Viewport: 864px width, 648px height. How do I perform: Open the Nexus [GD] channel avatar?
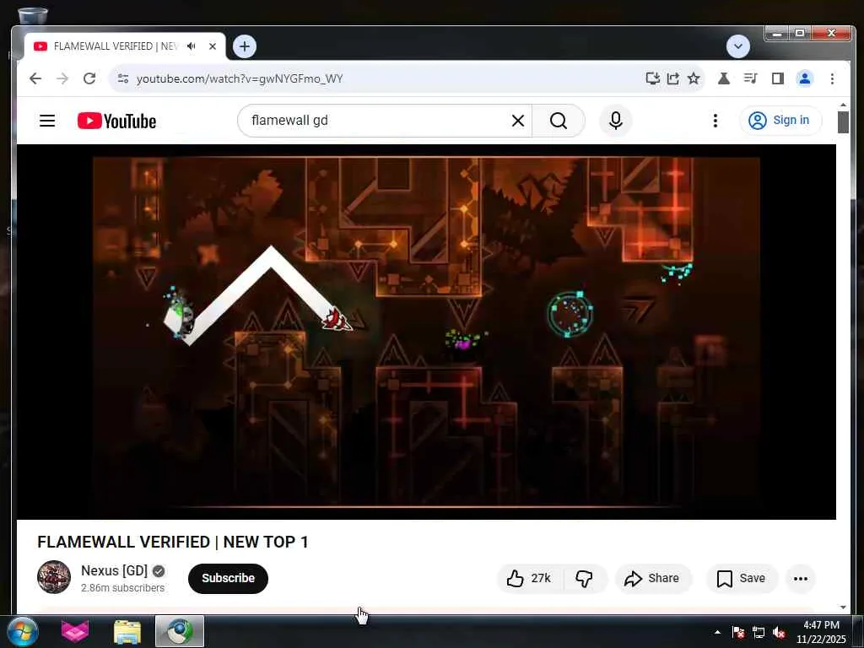coord(54,577)
